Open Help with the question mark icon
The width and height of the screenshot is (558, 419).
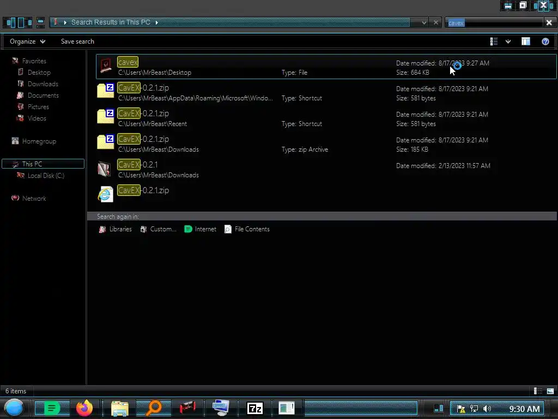(545, 41)
